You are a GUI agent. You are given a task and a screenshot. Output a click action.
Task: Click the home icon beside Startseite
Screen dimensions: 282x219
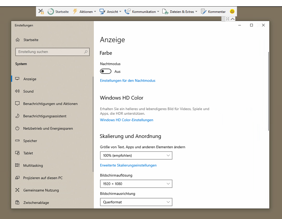pos(18,40)
